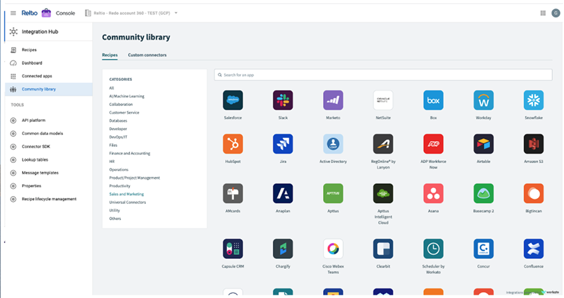
Task: Filter by Databases category
Action: [118, 121]
